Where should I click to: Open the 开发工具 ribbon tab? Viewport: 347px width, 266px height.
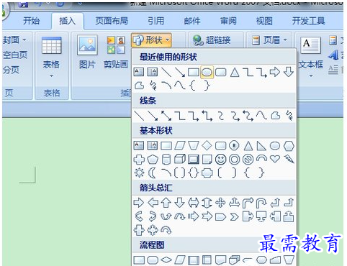(308, 21)
